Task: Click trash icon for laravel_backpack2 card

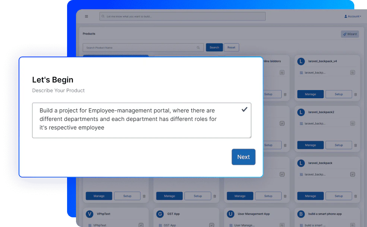Action: (x=355, y=146)
